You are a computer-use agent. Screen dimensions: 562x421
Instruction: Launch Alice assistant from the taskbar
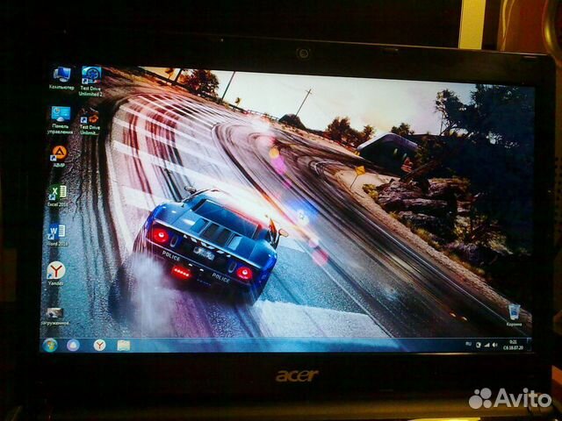73,345
